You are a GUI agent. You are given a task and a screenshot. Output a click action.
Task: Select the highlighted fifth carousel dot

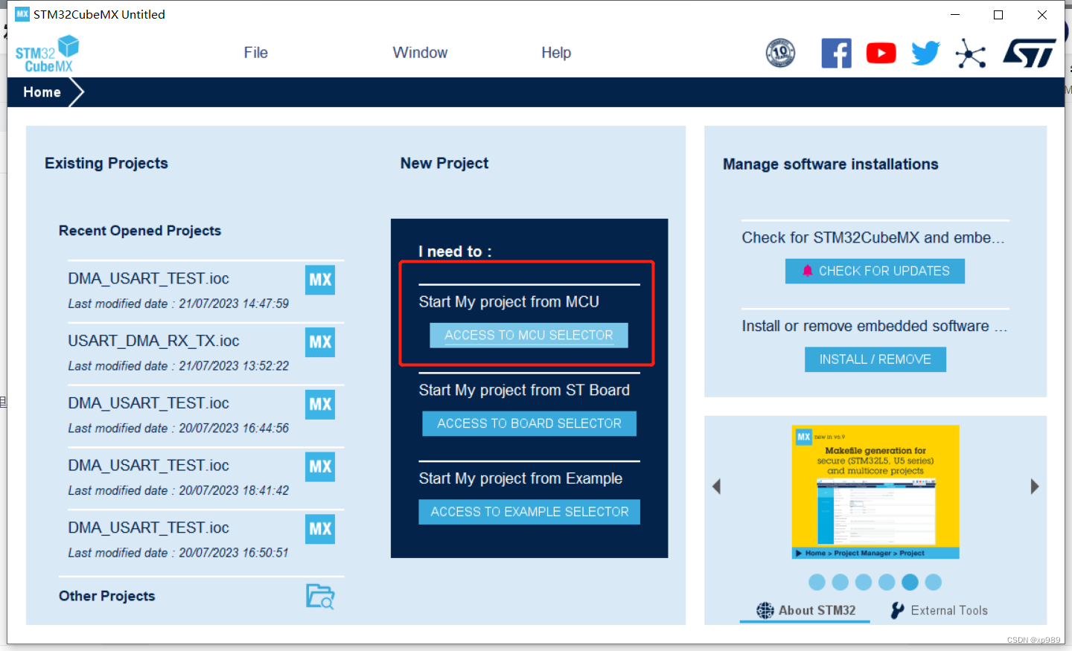[910, 582]
